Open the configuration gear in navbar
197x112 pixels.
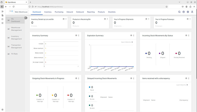[x=188, y=12]
